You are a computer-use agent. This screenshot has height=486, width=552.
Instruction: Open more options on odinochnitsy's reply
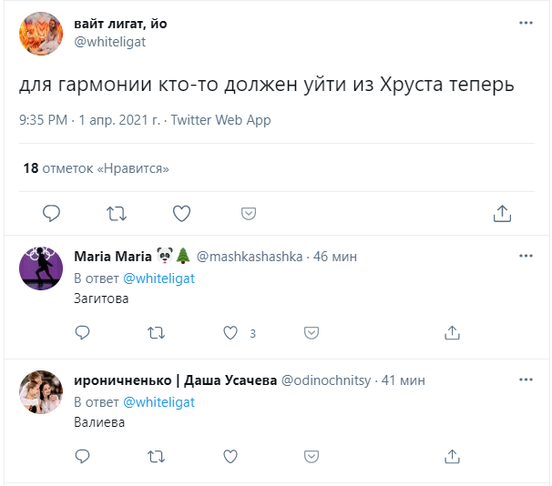pyautogui.click(x=526, y=380)
